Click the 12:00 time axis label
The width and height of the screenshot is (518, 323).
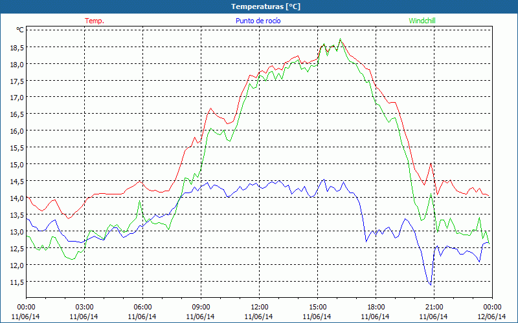click(260, 307)
